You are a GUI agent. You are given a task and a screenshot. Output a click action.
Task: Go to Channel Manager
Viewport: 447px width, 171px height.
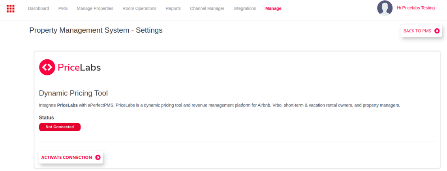(207, 9)
